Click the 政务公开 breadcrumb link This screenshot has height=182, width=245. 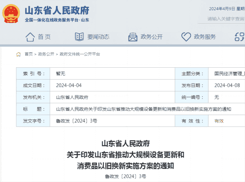pyautogui.click(x=46, y=54)
